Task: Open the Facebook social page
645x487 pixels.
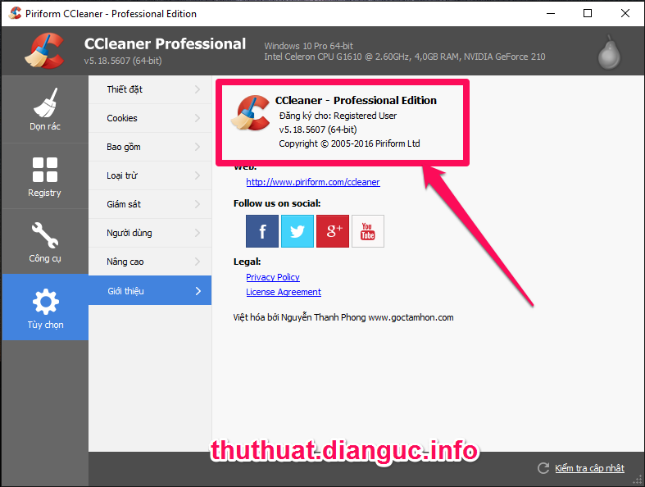Action: click(262, 231)
